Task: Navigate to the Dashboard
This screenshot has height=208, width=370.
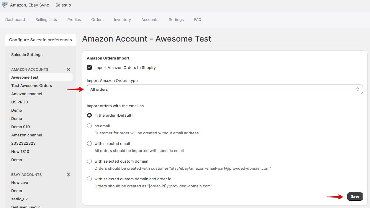Action: pyautogui.click(x=15, y=19)
